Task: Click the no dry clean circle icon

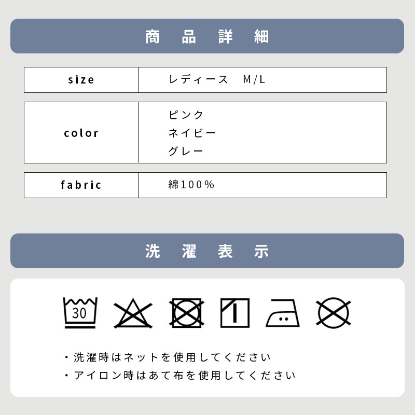Action: [x=334, y=313]
